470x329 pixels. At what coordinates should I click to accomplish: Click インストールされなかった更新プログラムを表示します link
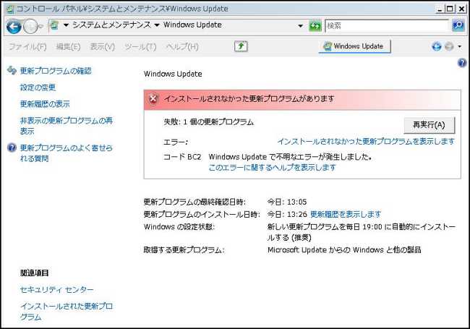(366, 141)
